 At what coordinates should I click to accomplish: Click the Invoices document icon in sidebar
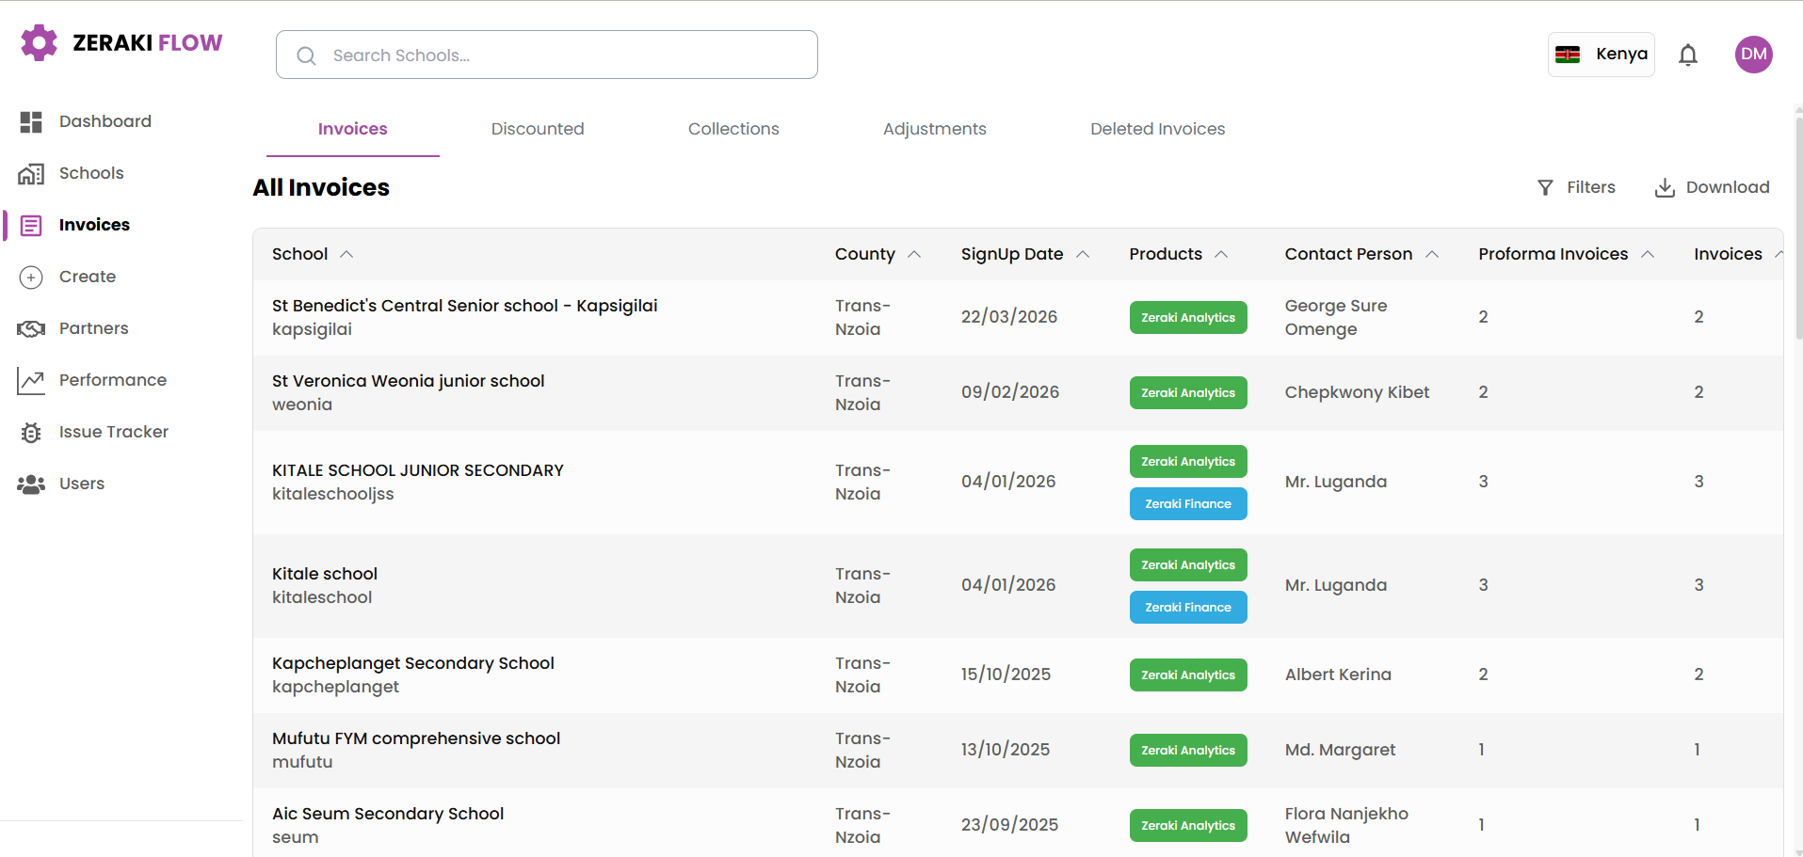[31, 225]
